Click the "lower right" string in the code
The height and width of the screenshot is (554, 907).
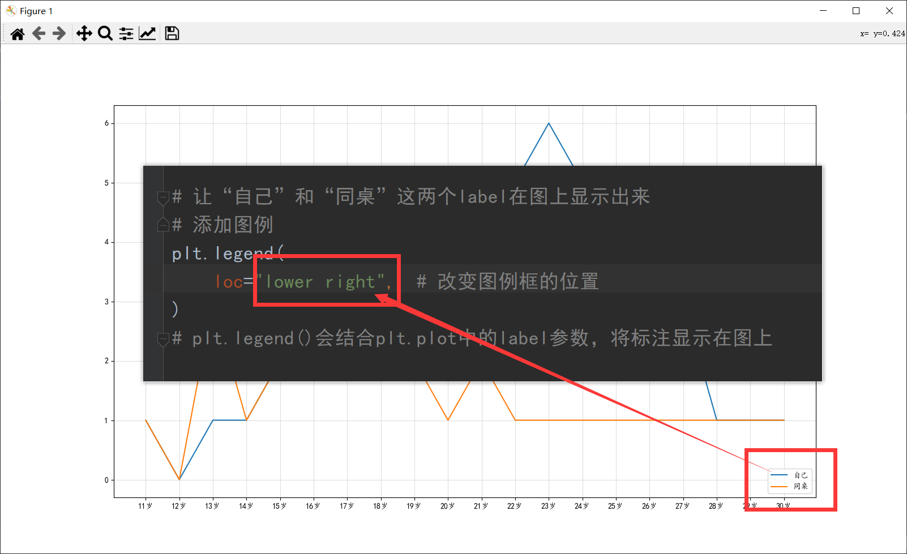320,282
